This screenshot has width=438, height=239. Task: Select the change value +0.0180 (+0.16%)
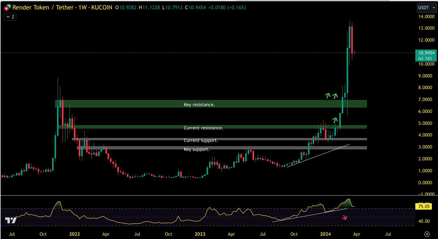[227, 7]
